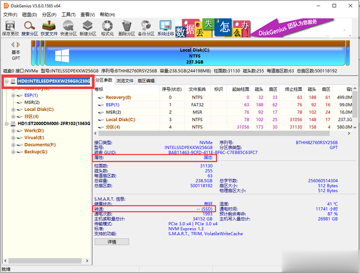
Task: Click the DiskGenius app logo in title bar
Action: coord(6,6)
